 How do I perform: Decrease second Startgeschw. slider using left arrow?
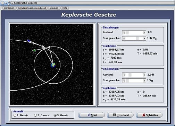[x=124, y=81]
